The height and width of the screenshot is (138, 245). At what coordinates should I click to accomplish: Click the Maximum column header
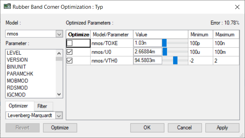pos(226,35)
